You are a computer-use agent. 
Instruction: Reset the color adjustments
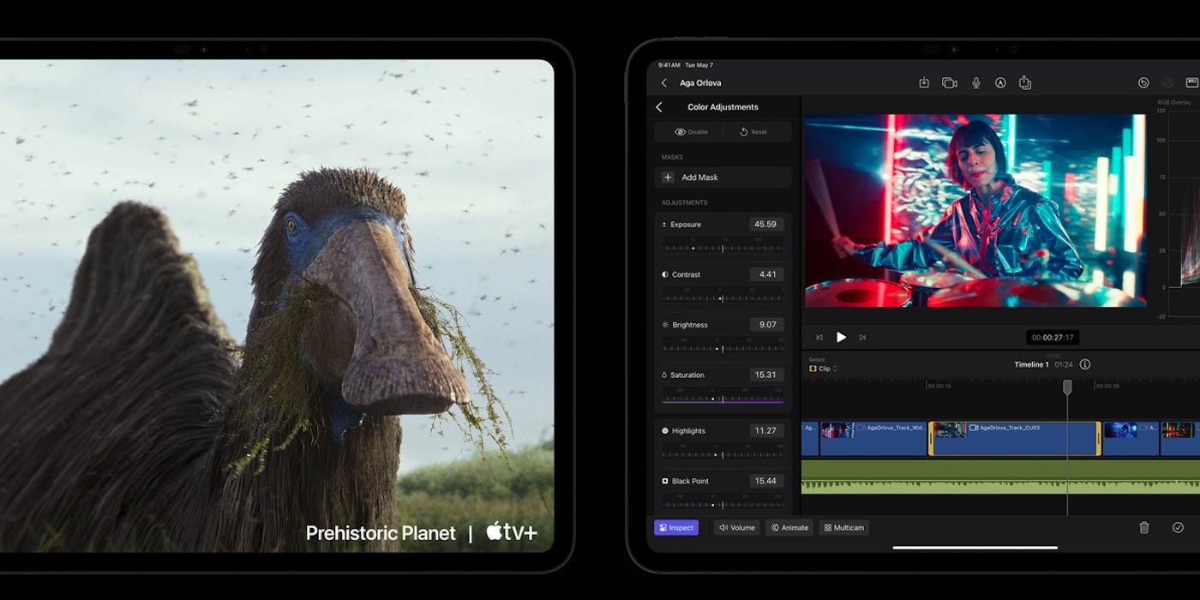pos(753,132)
